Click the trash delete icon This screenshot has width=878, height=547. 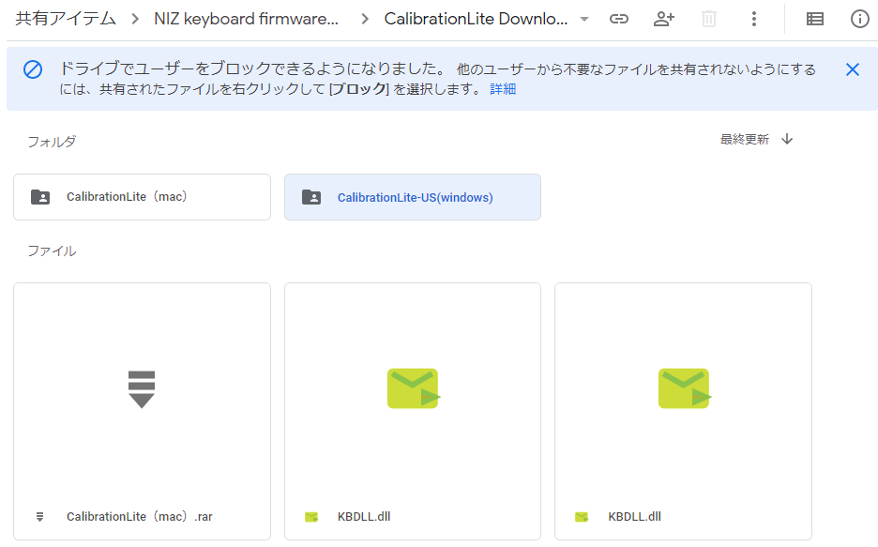(x=709, y=19)
